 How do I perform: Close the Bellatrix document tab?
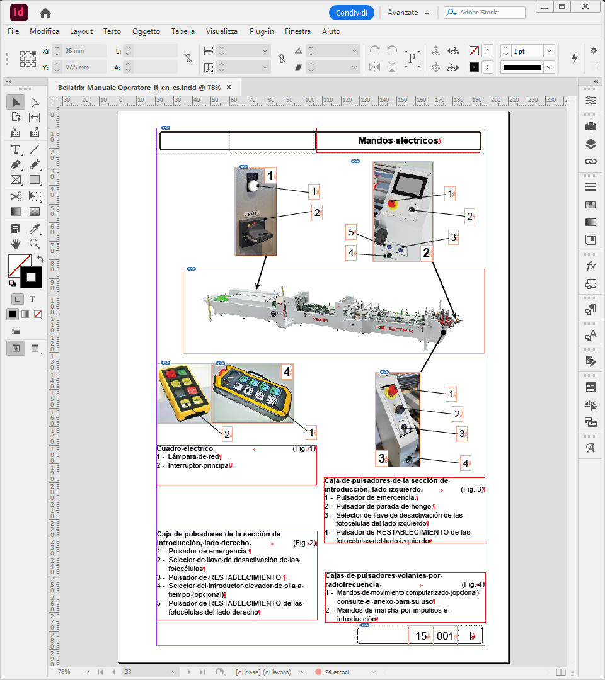click(229, 87)
